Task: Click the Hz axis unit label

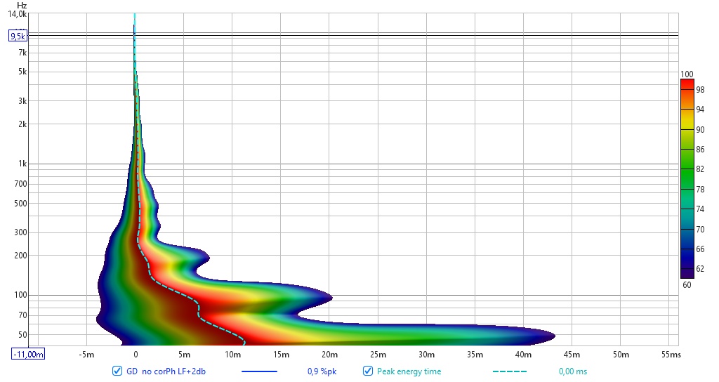Action: click(22, 6)
